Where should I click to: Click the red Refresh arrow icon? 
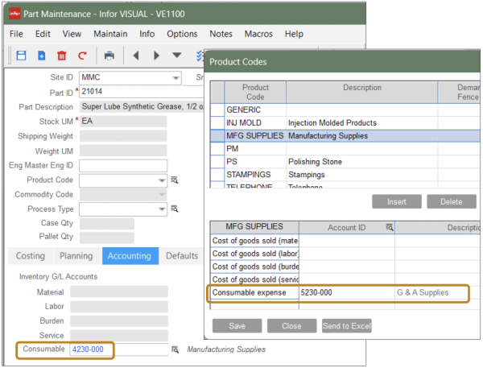coord(82,56)
